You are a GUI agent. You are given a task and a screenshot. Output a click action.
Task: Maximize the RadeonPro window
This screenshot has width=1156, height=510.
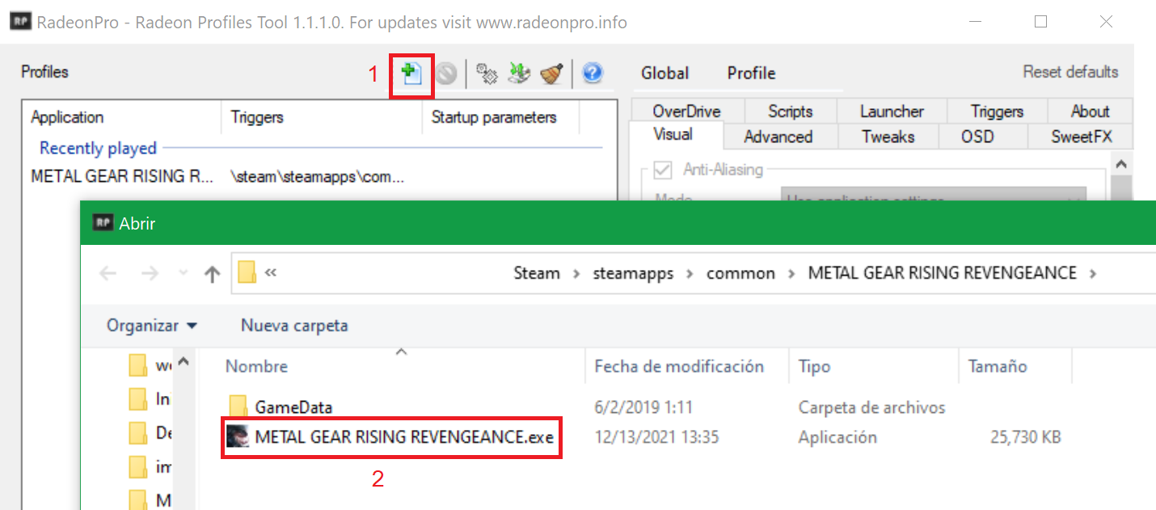pos(1040,22)
